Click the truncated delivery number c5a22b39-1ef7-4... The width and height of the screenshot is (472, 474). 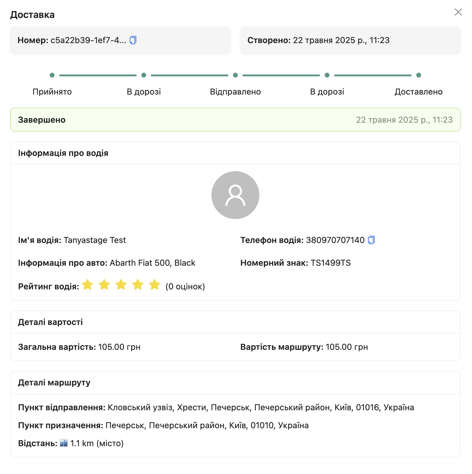tap(88, 40)
